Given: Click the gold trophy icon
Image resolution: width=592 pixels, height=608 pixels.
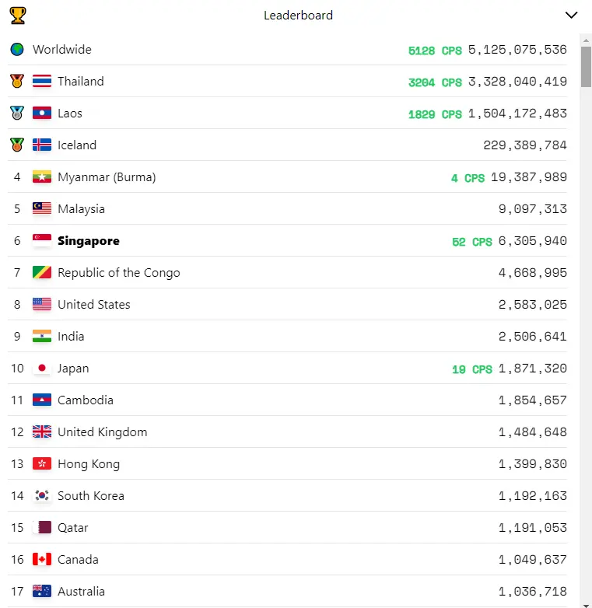Looking at the screenshot, I should [17, 16].
